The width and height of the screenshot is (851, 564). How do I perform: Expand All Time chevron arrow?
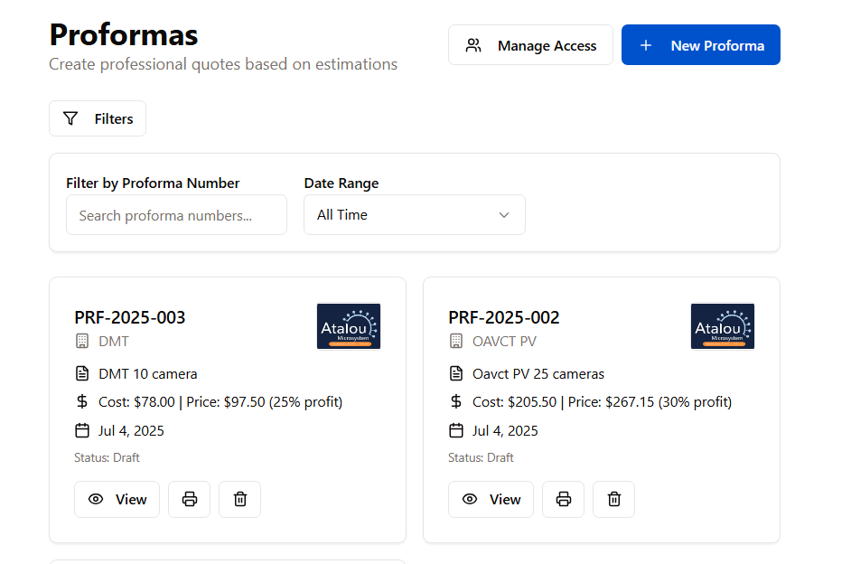point(504,215)
